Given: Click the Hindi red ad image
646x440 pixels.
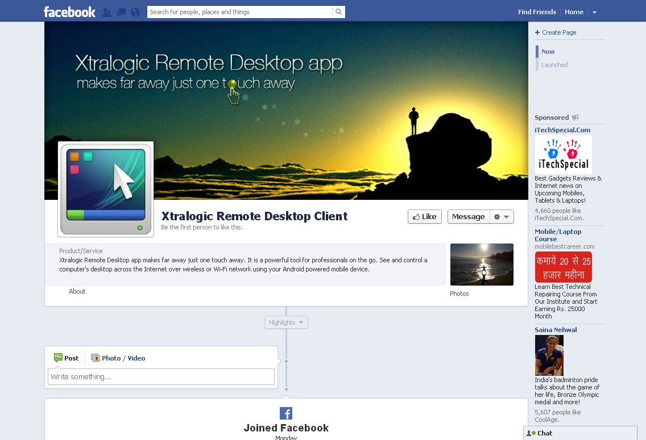Looking at the screenshot, I should coord(563,267).
